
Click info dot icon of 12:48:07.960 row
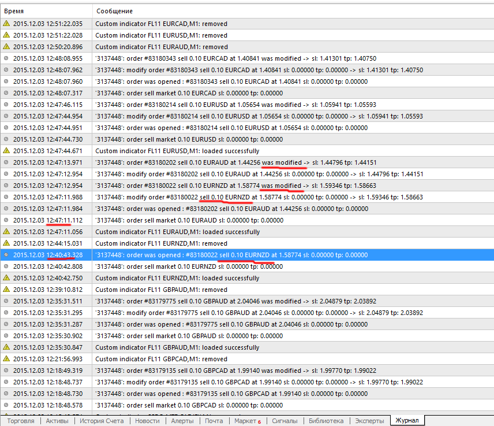tap(6, 82)
